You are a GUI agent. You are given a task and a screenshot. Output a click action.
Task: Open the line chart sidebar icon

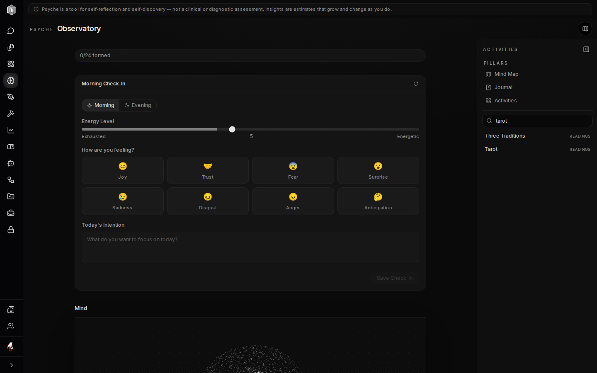click(11, 130)
